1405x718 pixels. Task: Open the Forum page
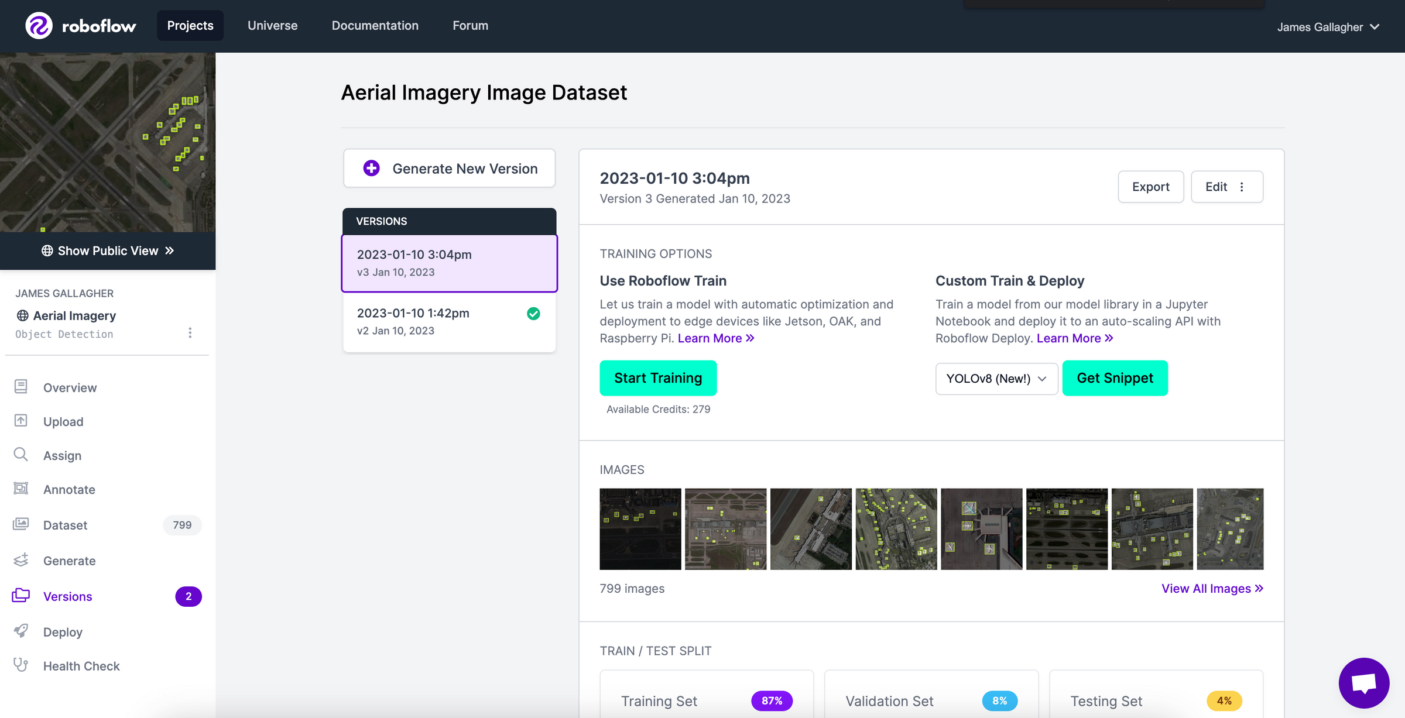tap(470, 25)
